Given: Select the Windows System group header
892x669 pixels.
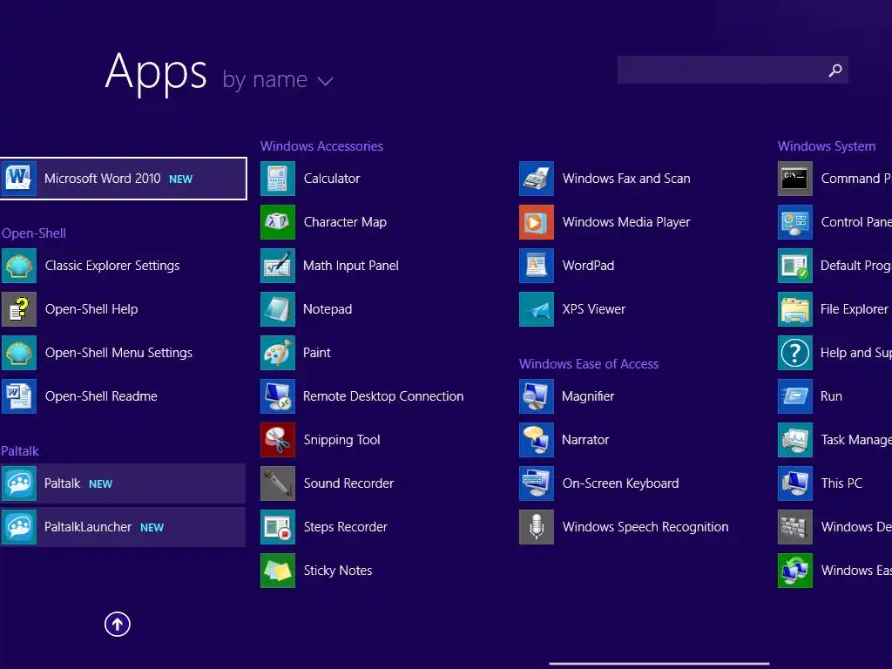Looking at the screenshot, I should tap(827, 146).
